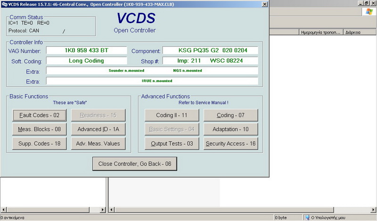Click the second Extra field IRUE n.mounted
The width and height of the screenshot is (377, 221).
152,81
